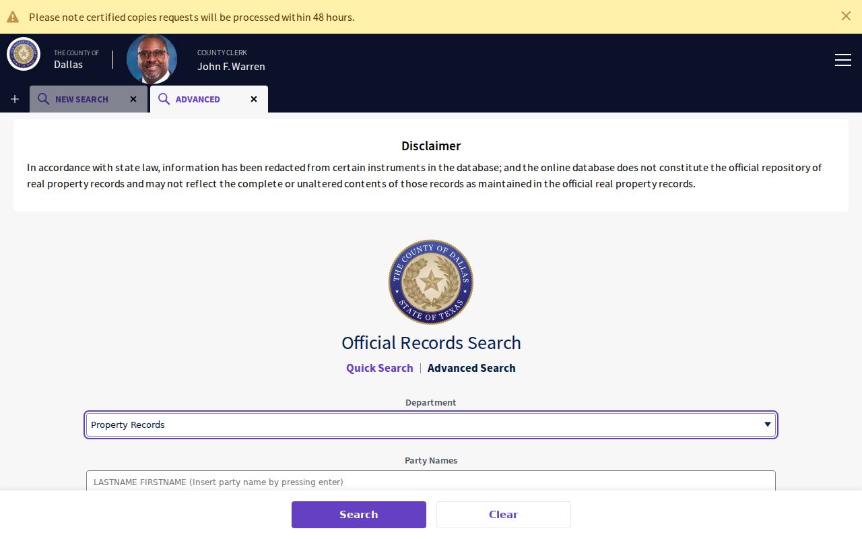
Task: Run the Search button
Action: (359, 515)
